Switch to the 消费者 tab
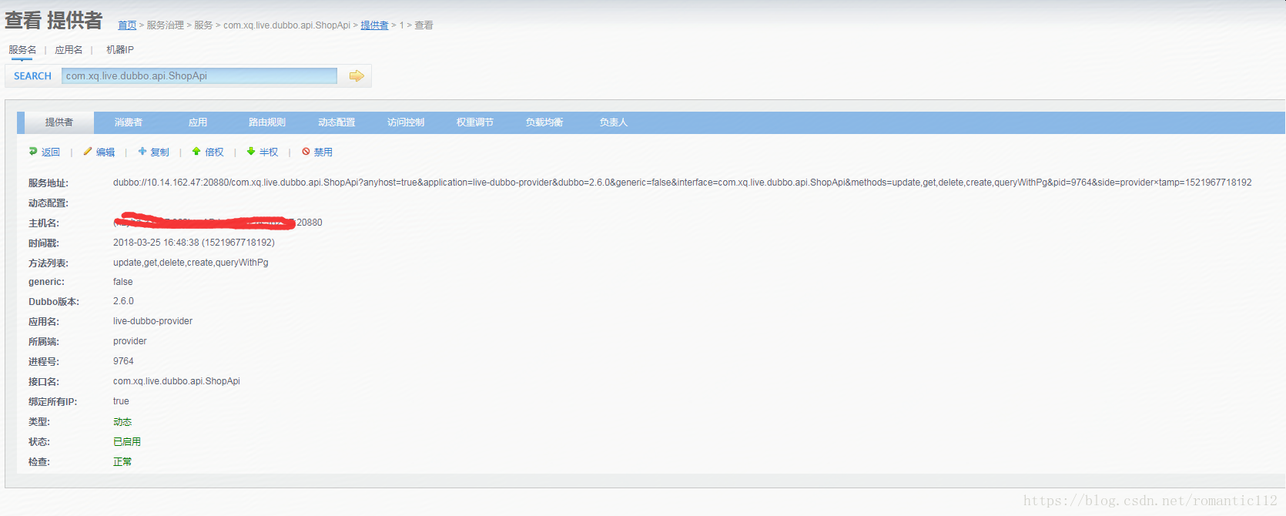 [x=129, y=122]
